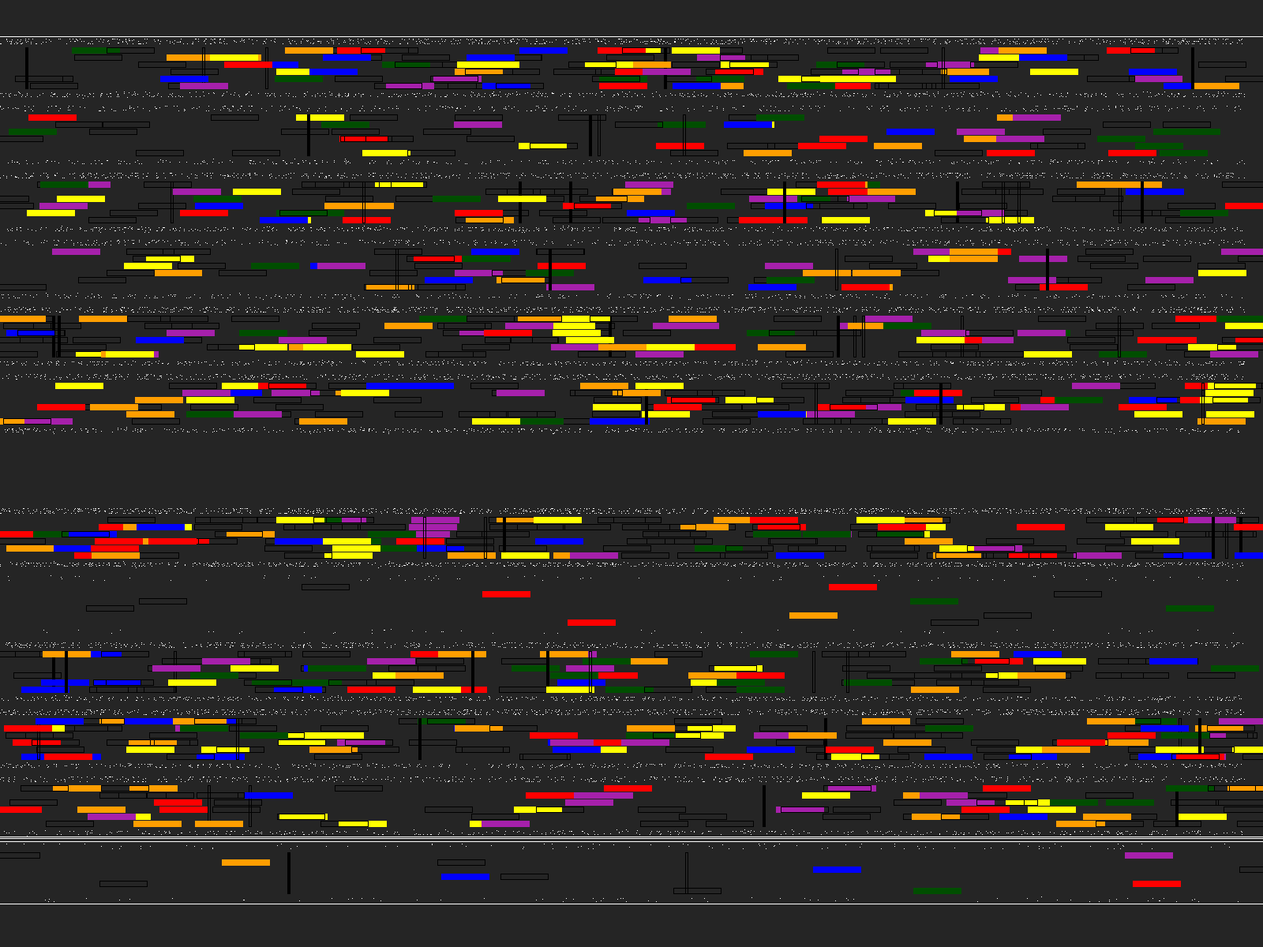Click leftmost red bar in sparse middle track
This screenshot has height=947, width=1263.
tap(506, 594)
